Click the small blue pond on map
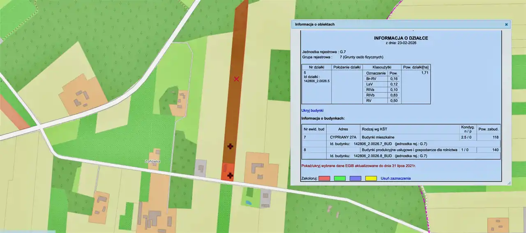Screen dimensions: 526x233 click(247, 203)
